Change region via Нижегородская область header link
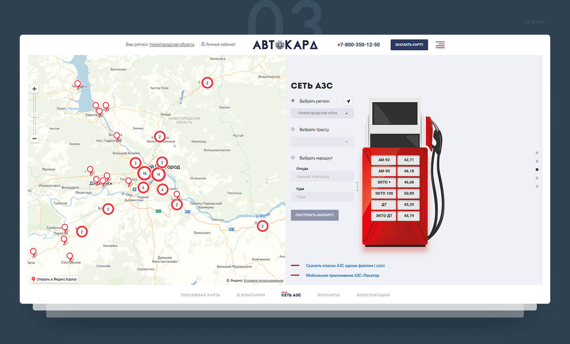This screenshot has width=570, height=344. [172, 44]
